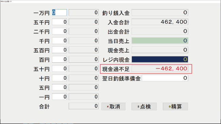Select the 二千円 count input field

pyautogui.click(x=60, y=31)
